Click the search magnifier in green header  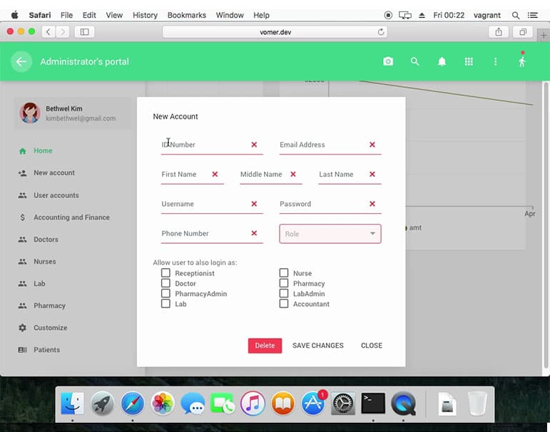coord(415,62)
